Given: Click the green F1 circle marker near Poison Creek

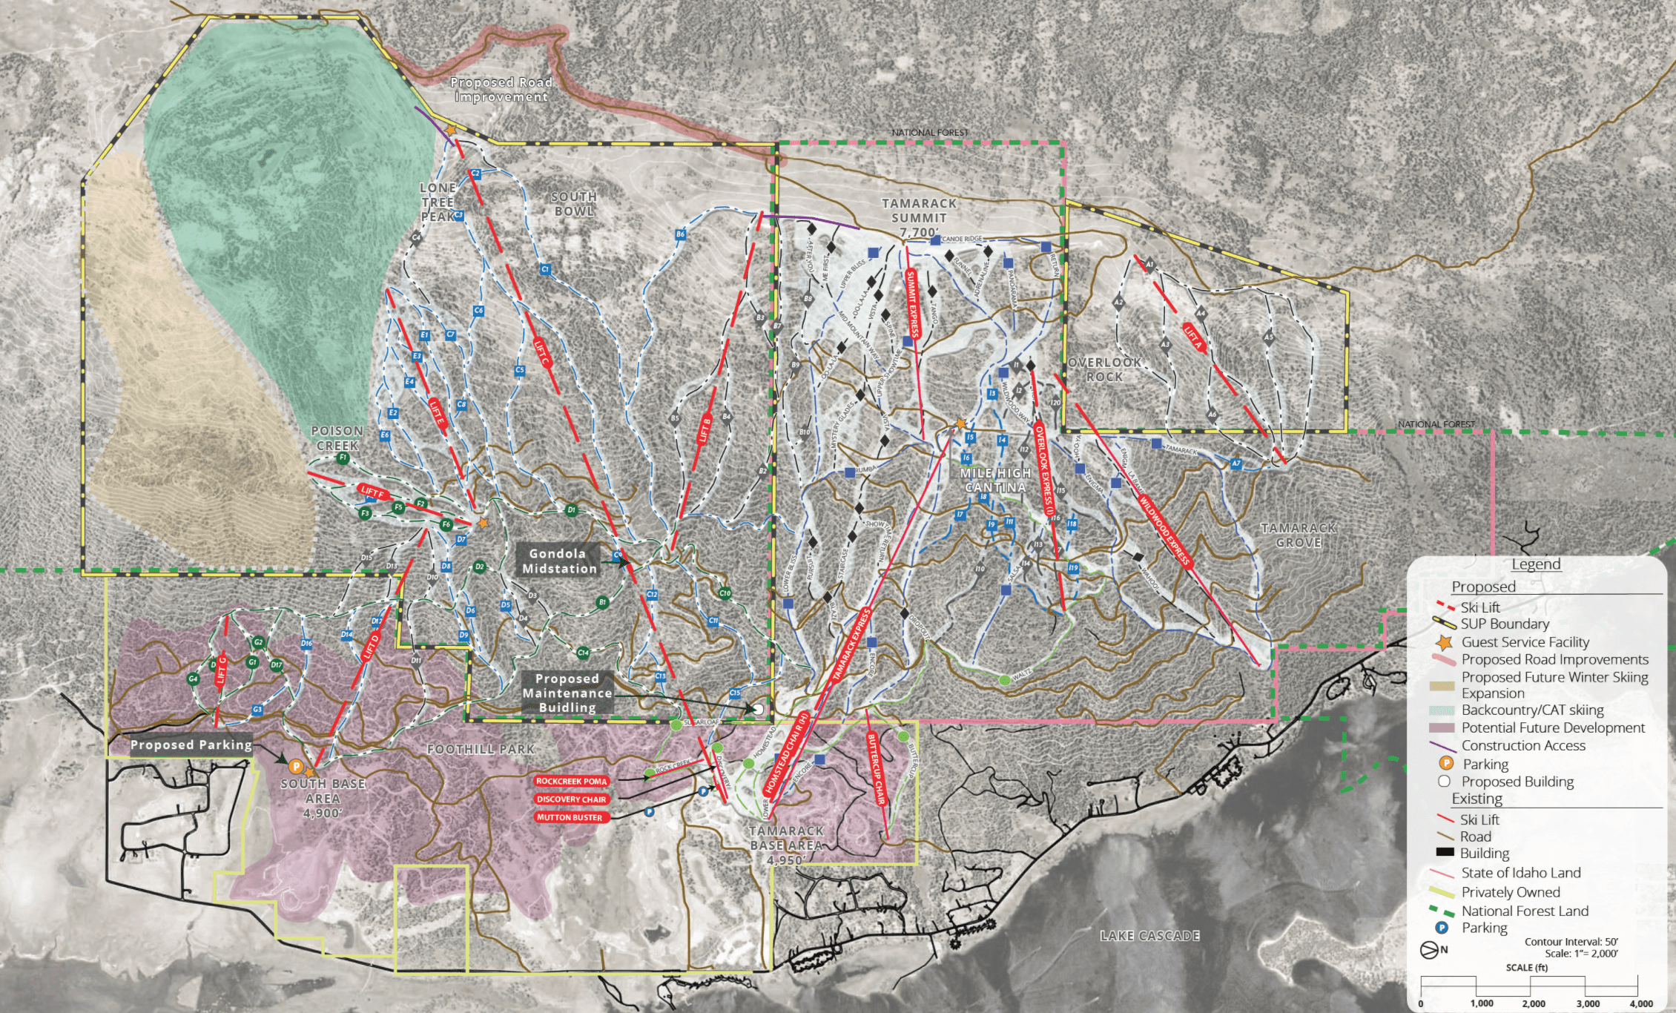Looking at the screenshot, I should (x=343, y=458).
